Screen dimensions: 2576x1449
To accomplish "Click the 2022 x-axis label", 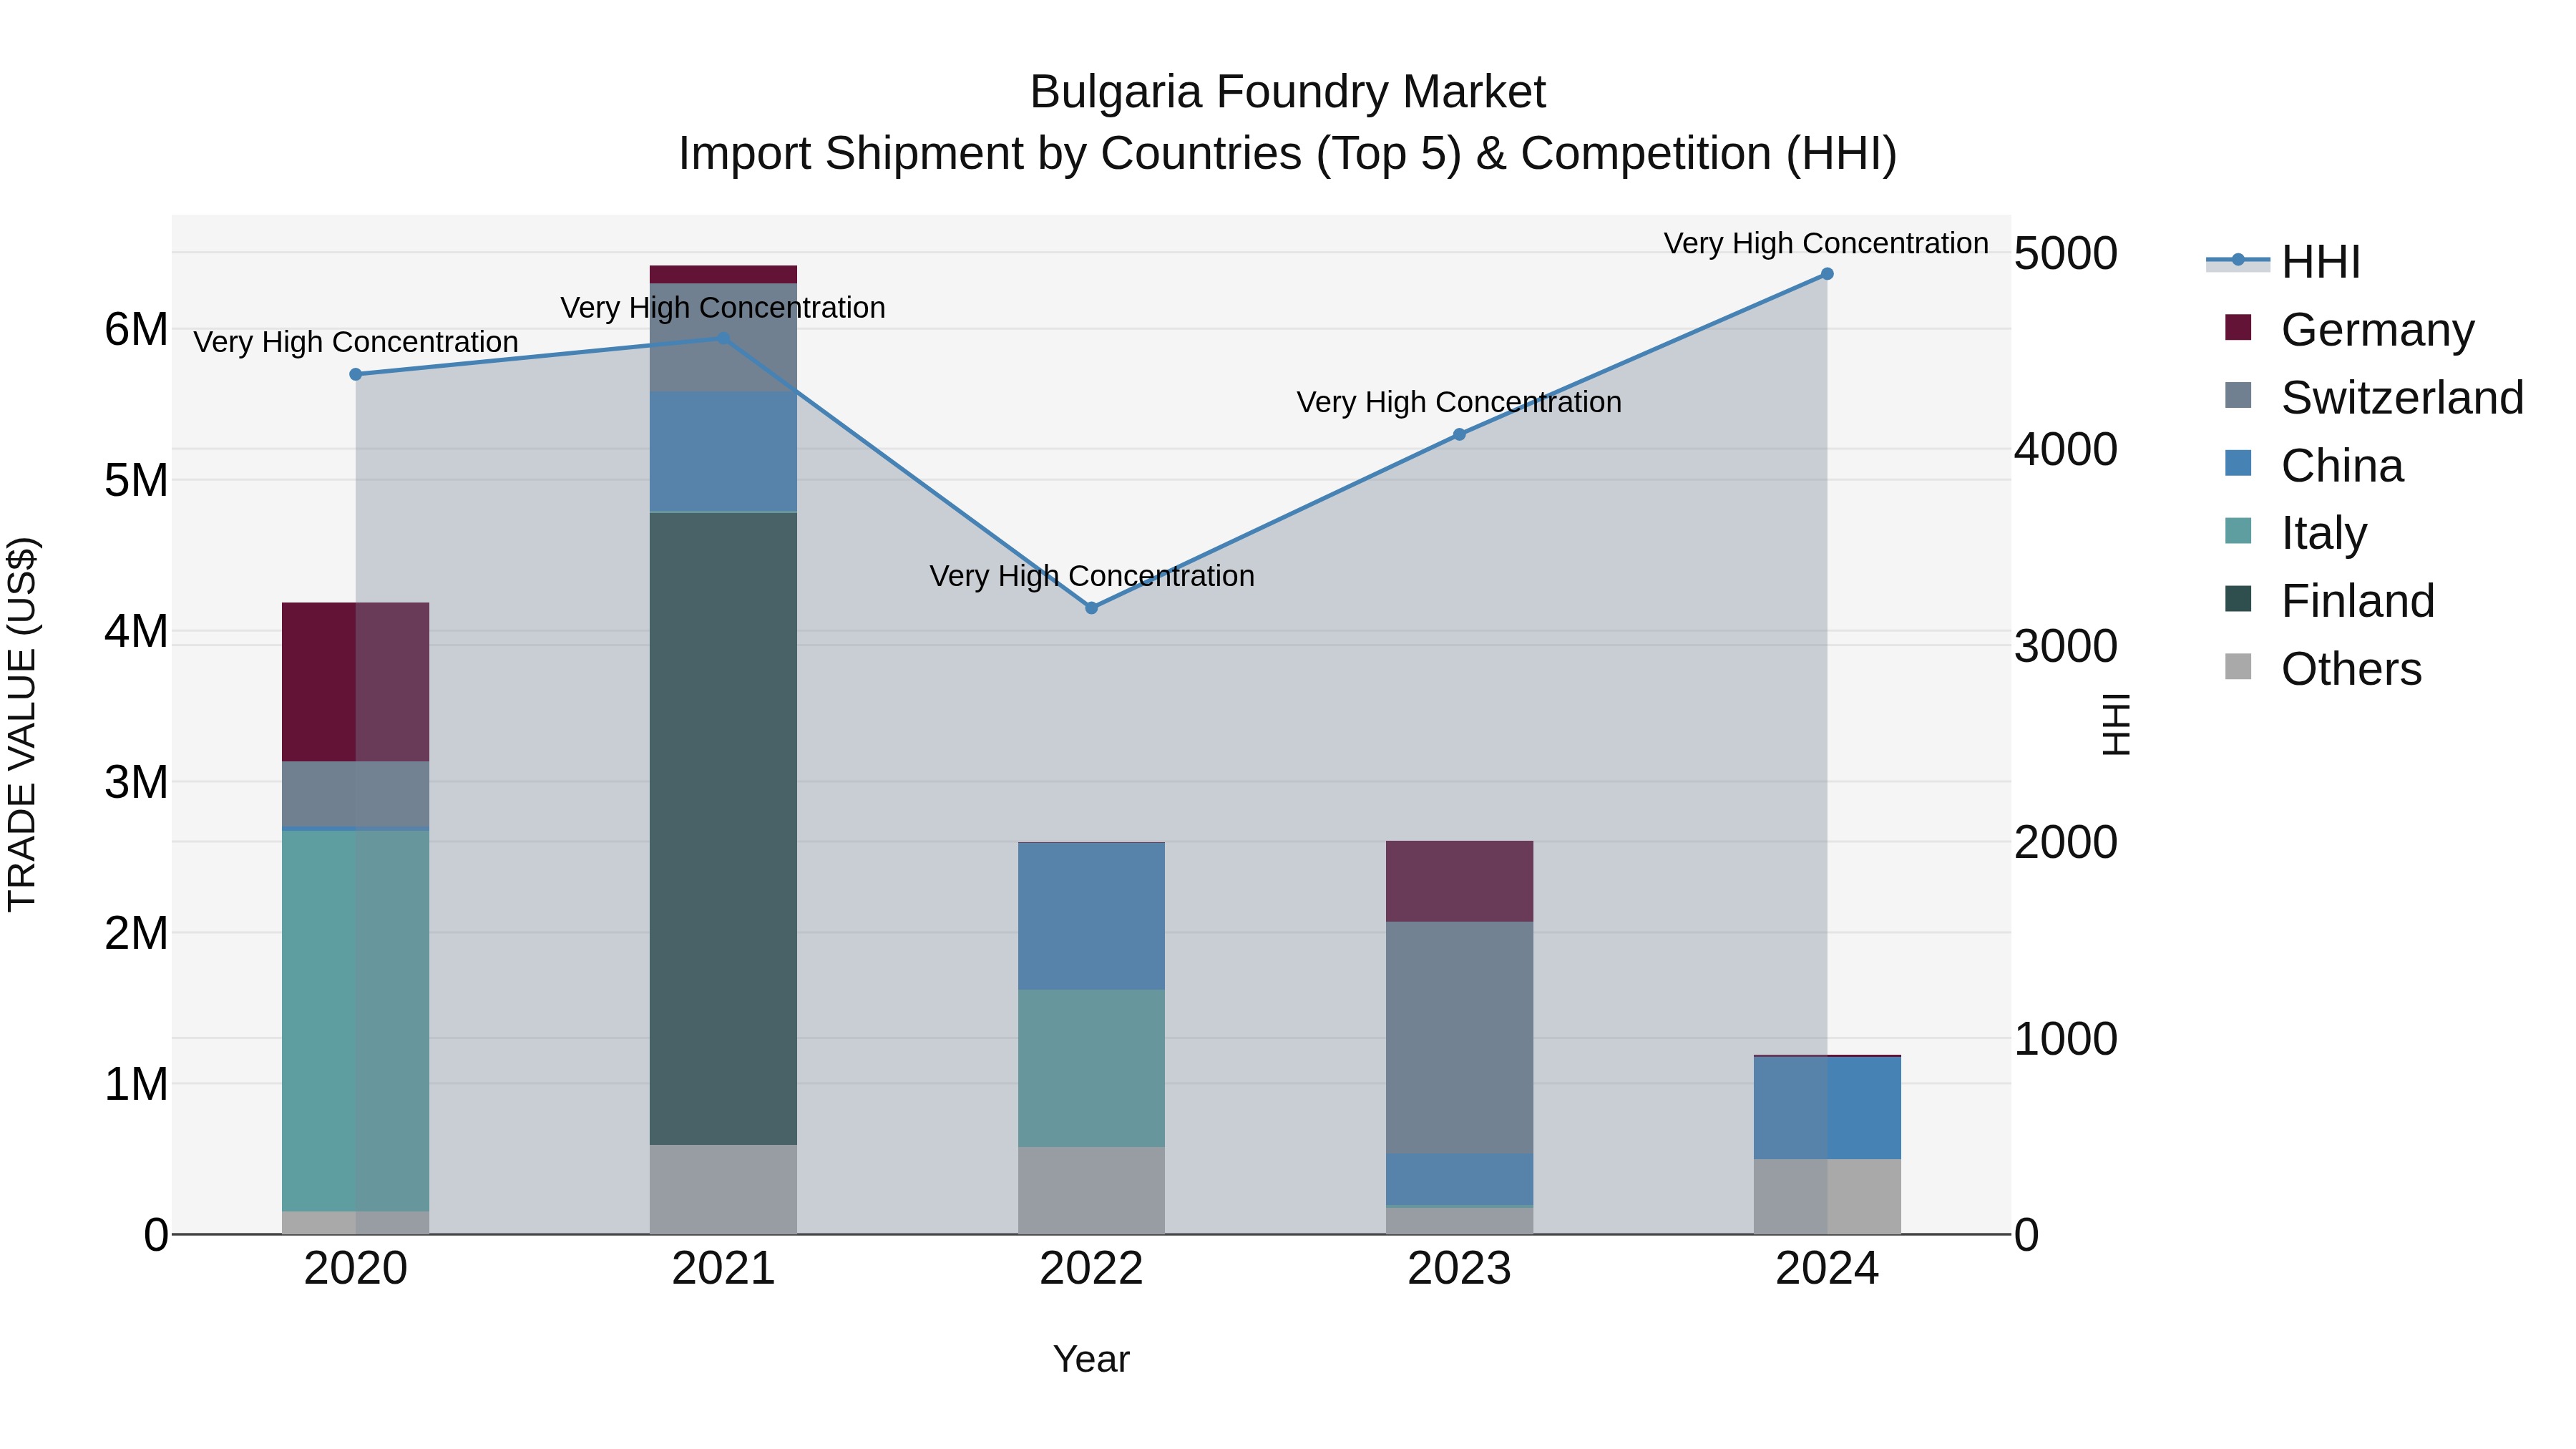I will 1091,1269.
